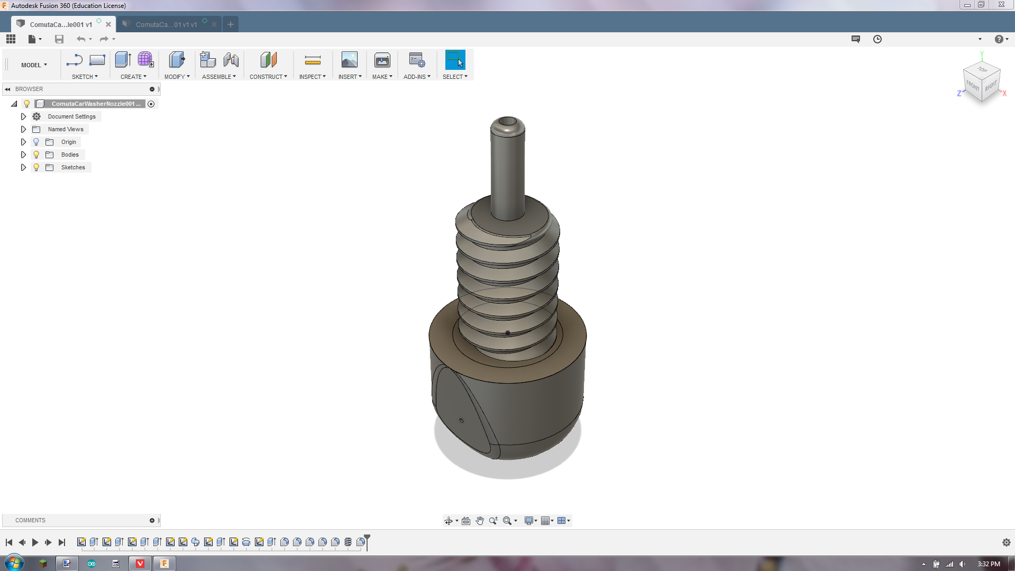Viewport: 1015px width, 571px height.
Task: Open the INSPECT menu
Action: [x=312, y=77]
